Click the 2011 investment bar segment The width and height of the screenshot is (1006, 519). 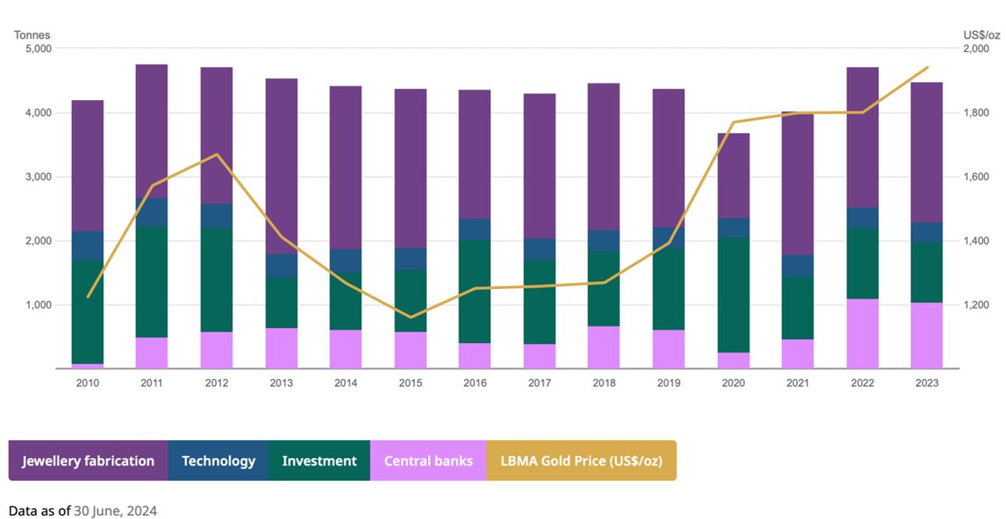(152, 282)
